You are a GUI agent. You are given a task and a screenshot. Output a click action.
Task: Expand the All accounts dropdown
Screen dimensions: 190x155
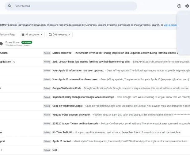(x=32, y=35)
